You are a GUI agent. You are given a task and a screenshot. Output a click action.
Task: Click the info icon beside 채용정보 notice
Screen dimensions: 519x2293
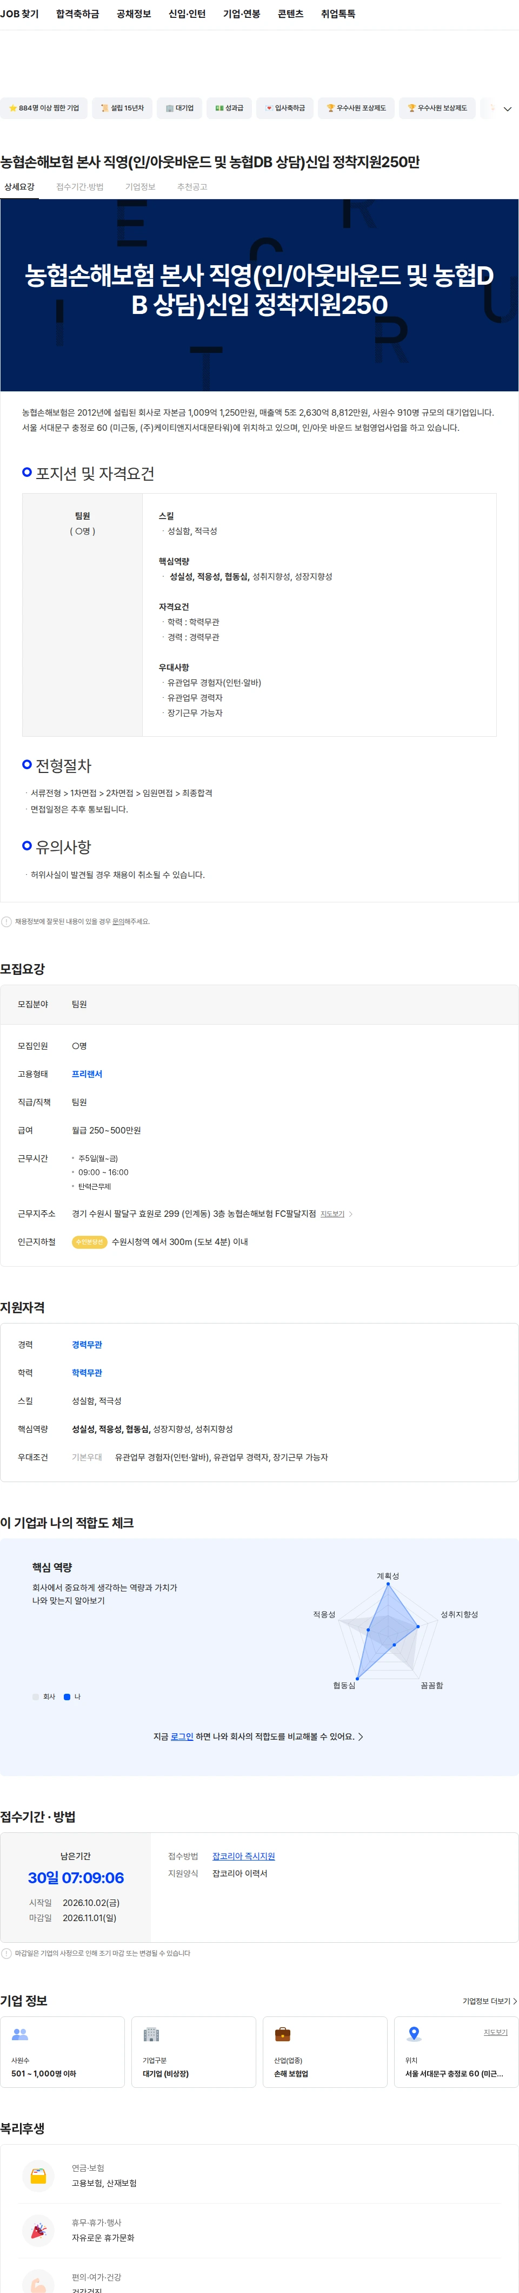tap(6, 921)
